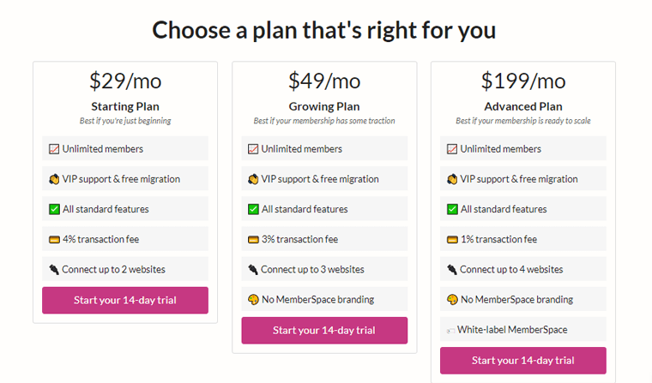Click the credit card icon beside 1% transaction fee
Viewport: 652px width, 383px height.
click(x=452, y=240)
